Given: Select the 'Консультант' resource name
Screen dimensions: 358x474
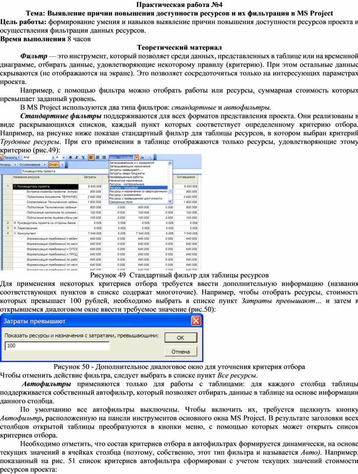Looking at the screenshot, I should (27, 233).
